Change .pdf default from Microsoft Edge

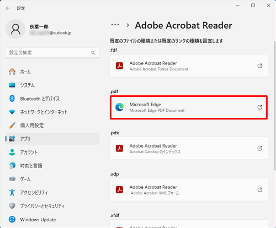(189, 107)
